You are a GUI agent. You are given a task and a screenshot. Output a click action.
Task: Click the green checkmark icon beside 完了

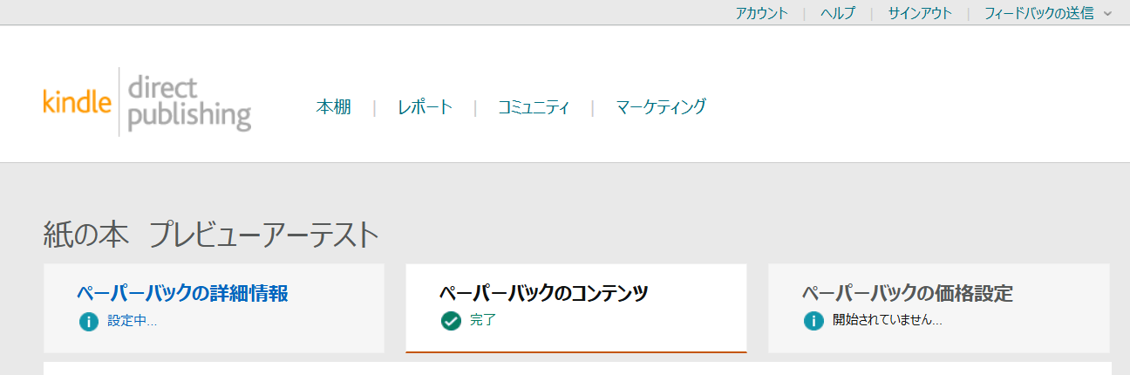pyautogui.click(x=451, y=321)
